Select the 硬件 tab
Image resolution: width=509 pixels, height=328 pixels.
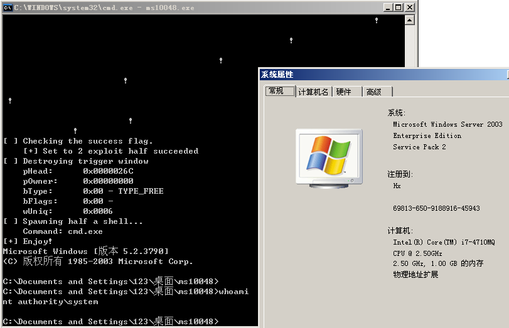click(x=344, y=92)
